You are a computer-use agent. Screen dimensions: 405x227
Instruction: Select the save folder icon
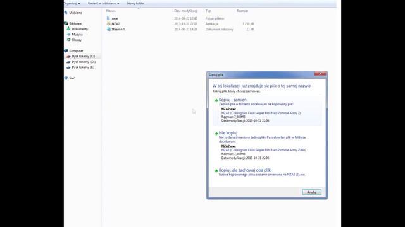tap(108, 18)
